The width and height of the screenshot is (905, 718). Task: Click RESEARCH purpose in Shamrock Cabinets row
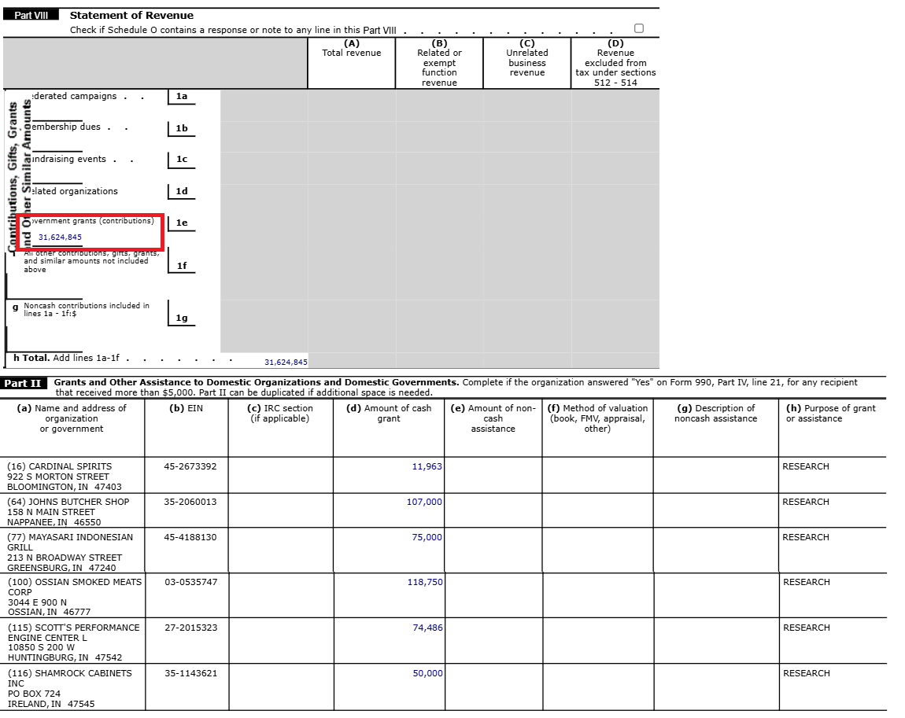point(807,674)
